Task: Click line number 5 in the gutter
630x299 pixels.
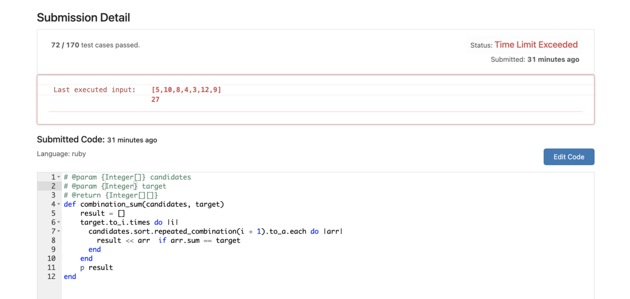Action: [53, 213]
